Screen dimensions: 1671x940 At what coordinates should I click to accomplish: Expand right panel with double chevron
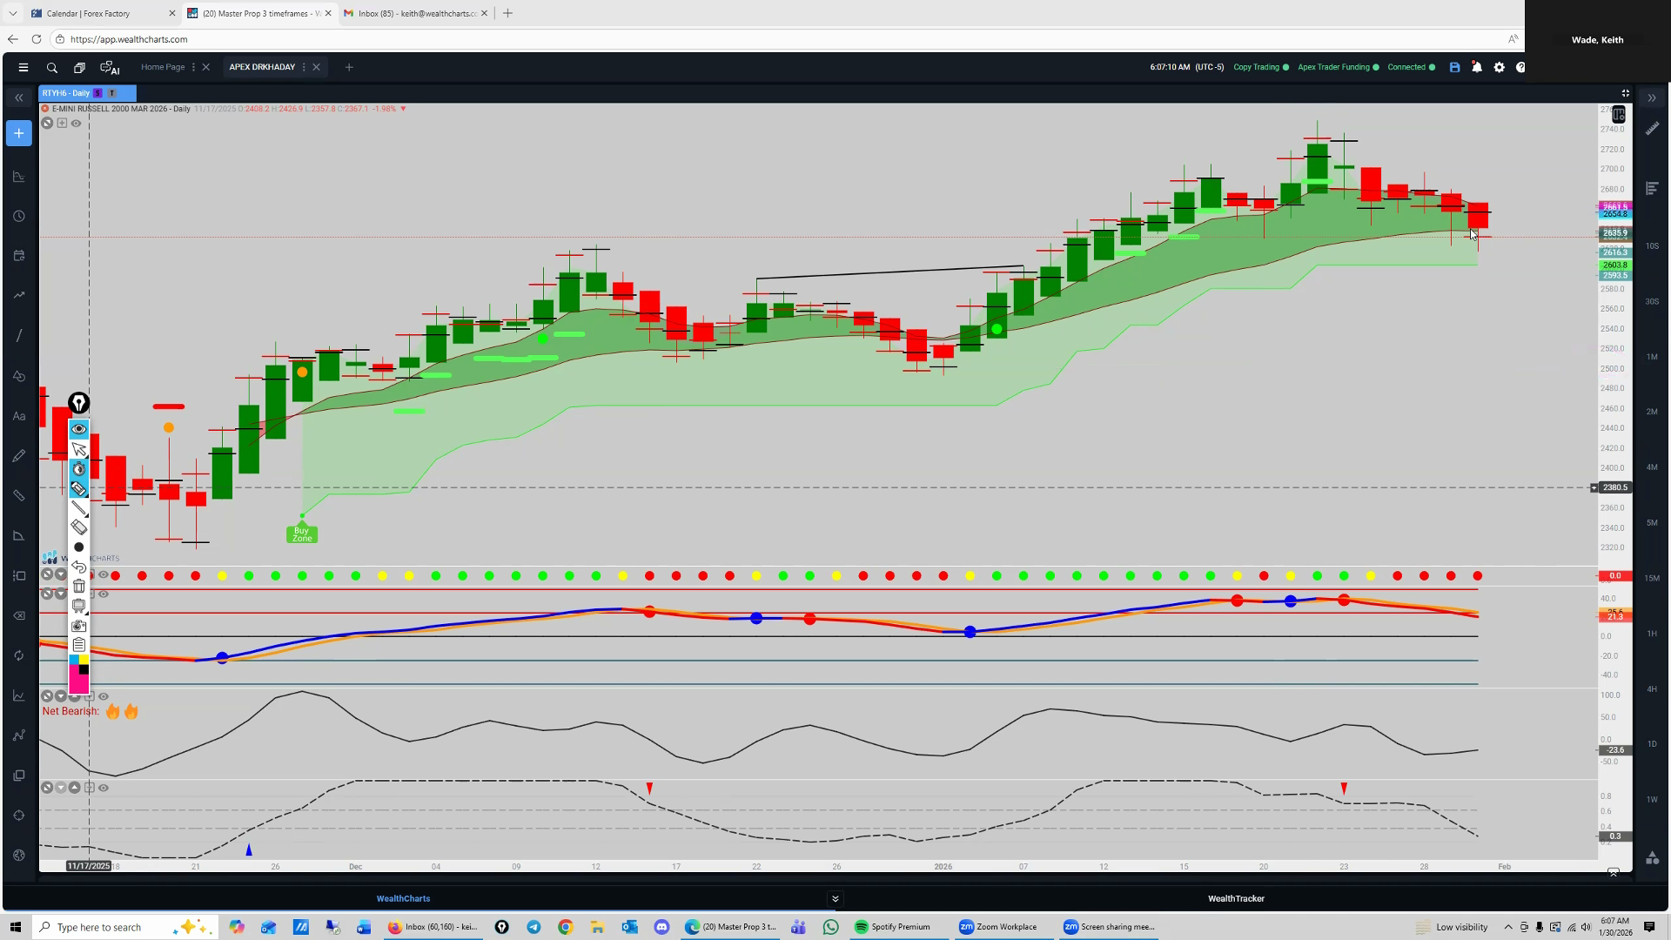tap(1652, 97)
